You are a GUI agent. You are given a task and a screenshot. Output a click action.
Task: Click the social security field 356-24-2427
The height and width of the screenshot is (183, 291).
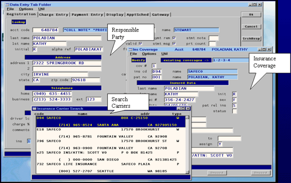(180, 100)
